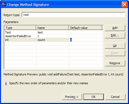Confirm changes with OK button
Viewport: 129px width, 104px height.
tap(94, 97)
